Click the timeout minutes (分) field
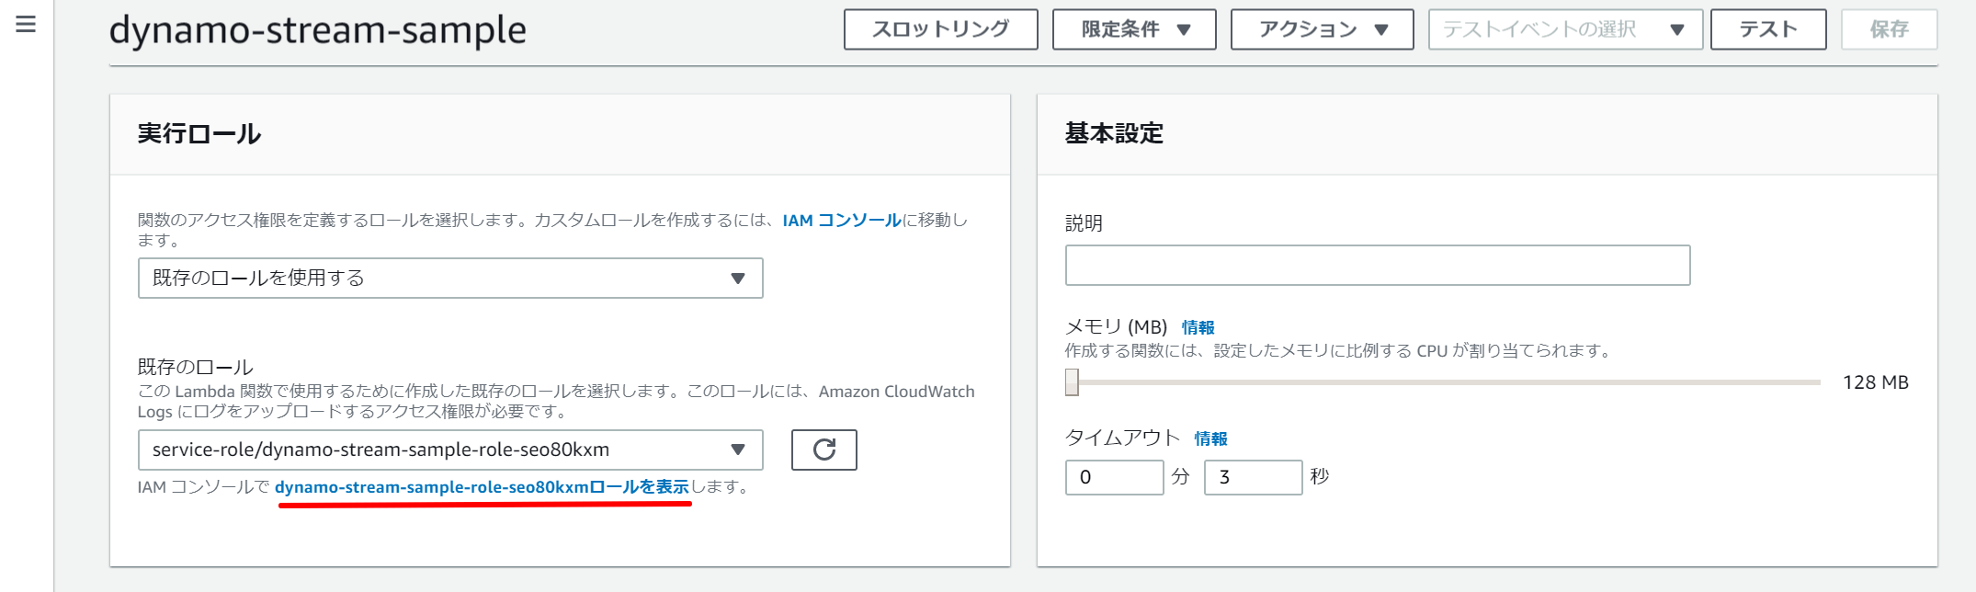 tap(1114, 477)
